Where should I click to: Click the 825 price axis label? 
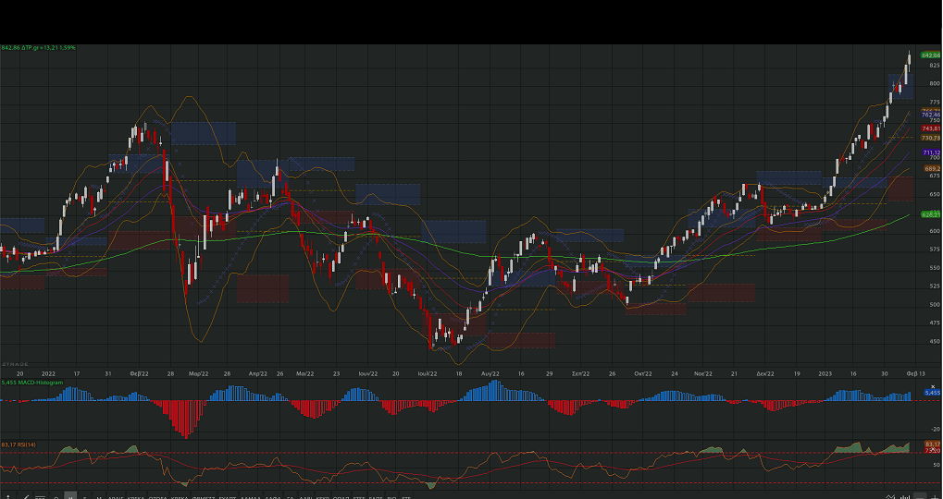[x=935, y=65]
